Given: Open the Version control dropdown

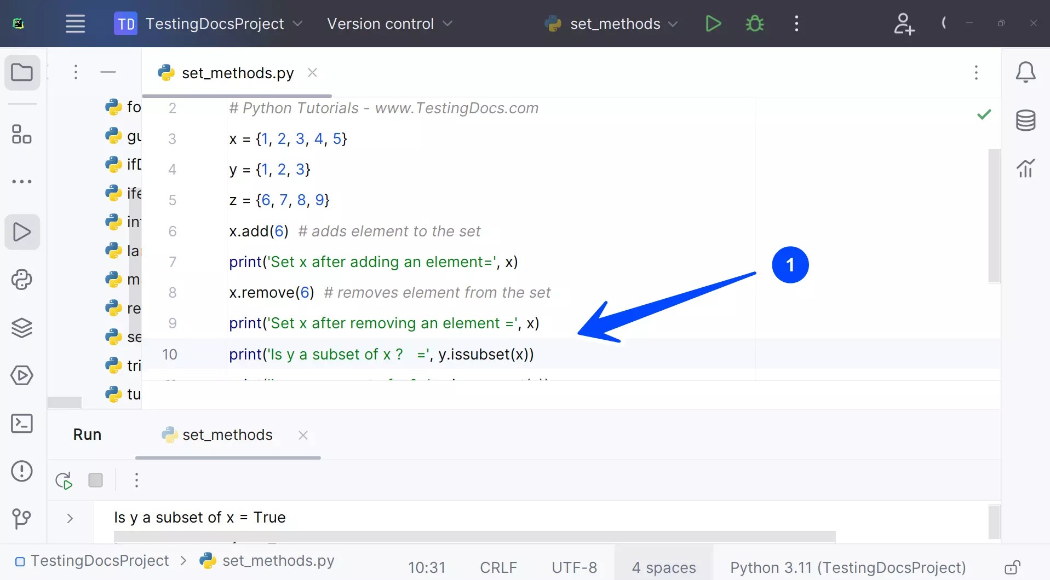Looking at the screenshot, I should point(390,24).
